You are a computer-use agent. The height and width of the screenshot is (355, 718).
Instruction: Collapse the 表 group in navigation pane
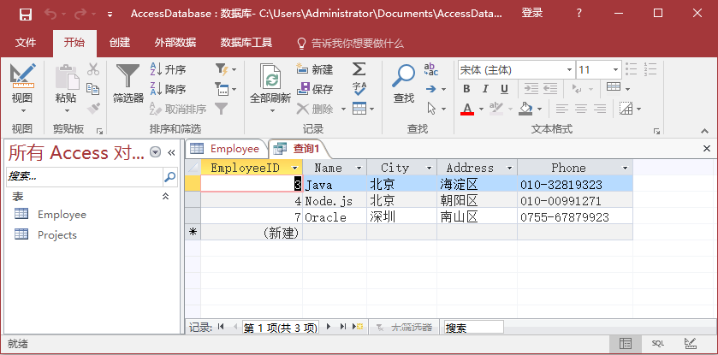165,197
